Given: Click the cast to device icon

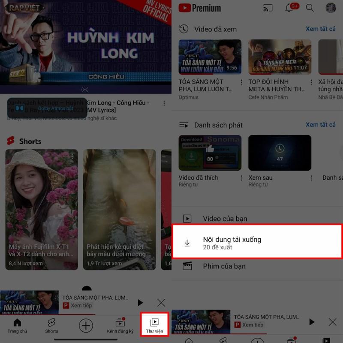Looking at the screenshot, I should (x=268, y=8).
